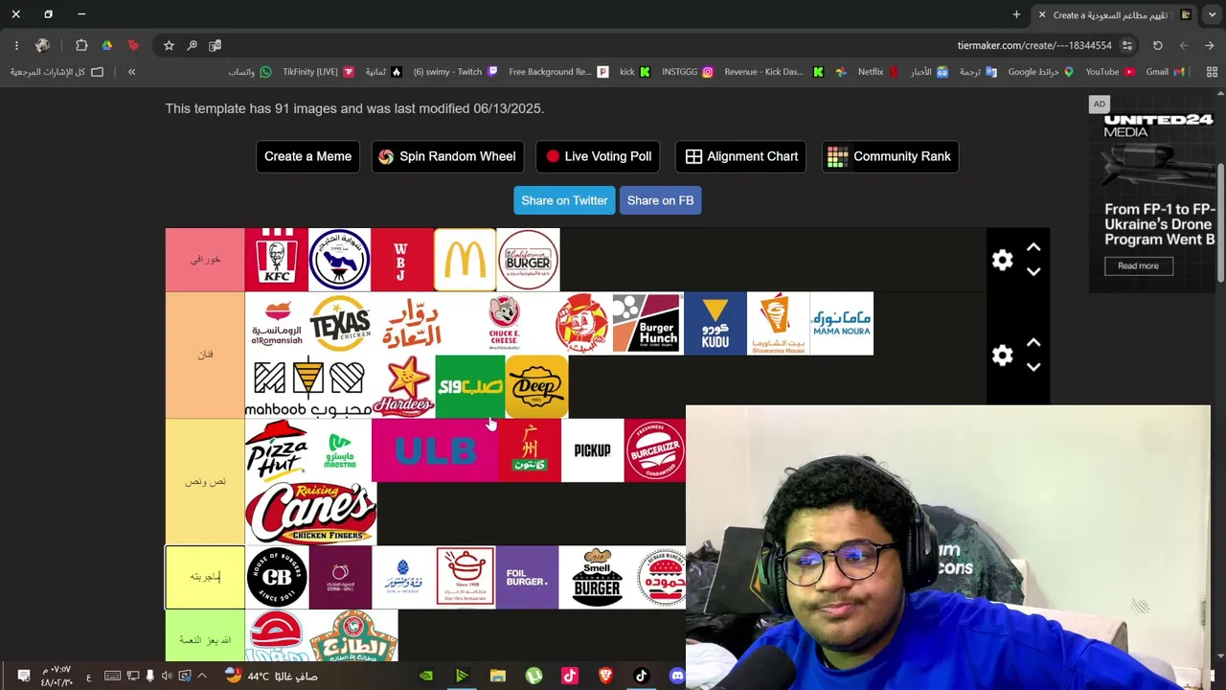The height and width of the screenshot is (690, 1226).
Task: Open File Explorer from the taskbar
Action: (x=498, y=676)
